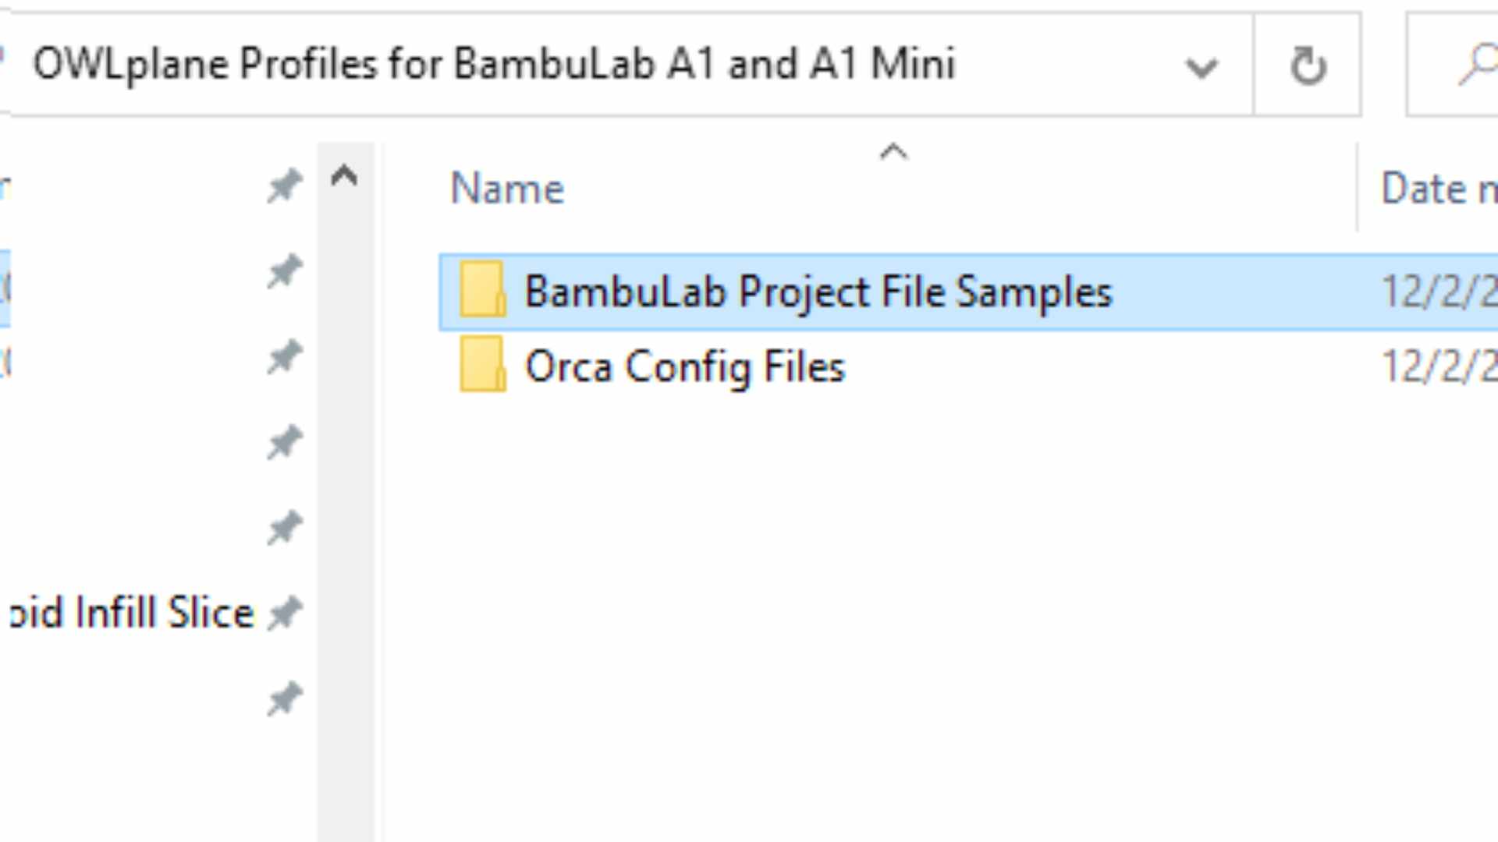1498x842 pixels.
Task: Select the BambuLab Project File Samples folder name
Action: (x=818, y=292)
